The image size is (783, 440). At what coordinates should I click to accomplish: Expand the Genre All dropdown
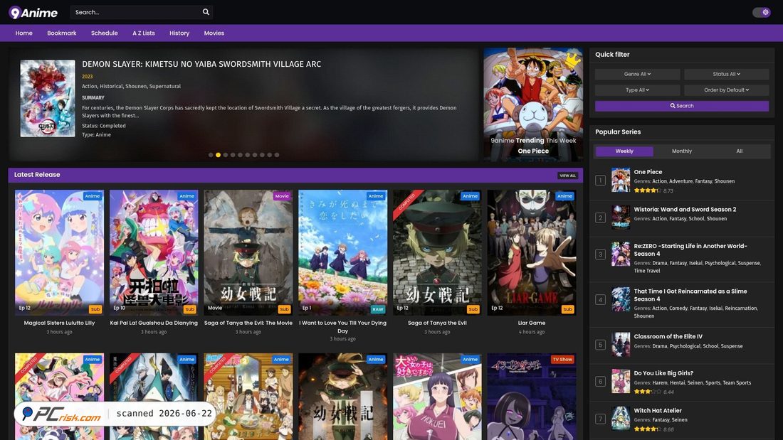(x=637, y=74)
